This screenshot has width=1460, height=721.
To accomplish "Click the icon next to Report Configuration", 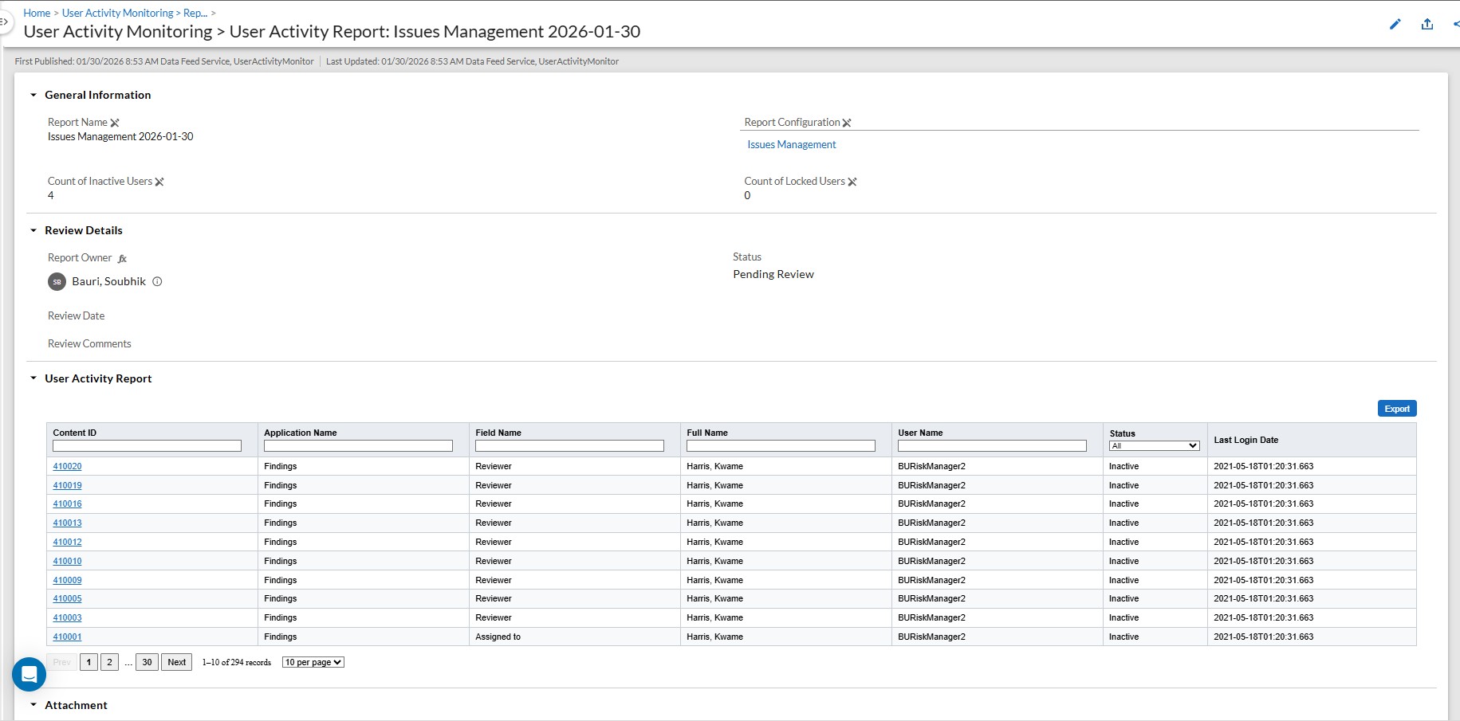I will 847,123.
